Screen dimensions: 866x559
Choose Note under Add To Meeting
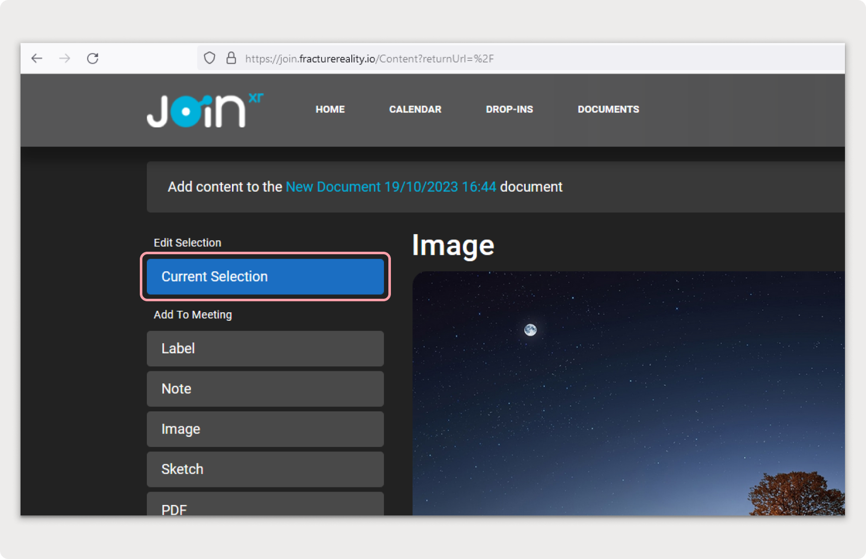click(x=265, y=389)
